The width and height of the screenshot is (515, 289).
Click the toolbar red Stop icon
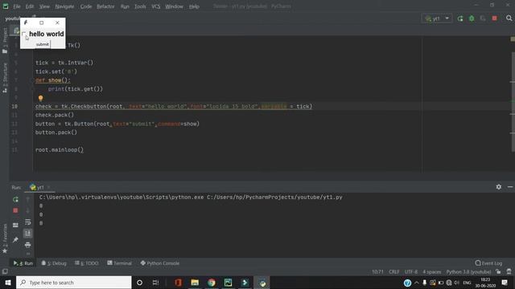[x=494, y=18]
